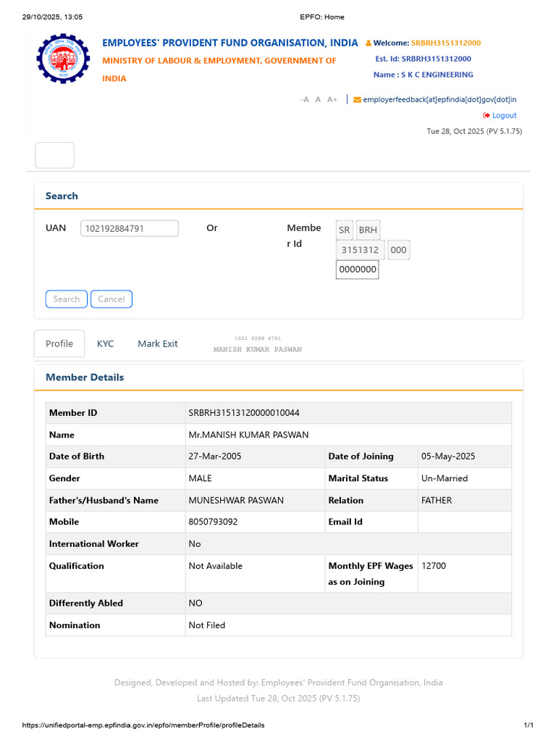Click the Search button
Viewport: 556px width, 742px height.
tap(66, 299)
